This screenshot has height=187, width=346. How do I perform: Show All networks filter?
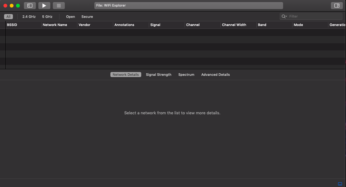8,17
